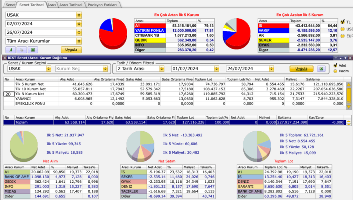Open the 24/07/2024 date dropdown
The width and height of the screenshot is (353, 200).
click(x=272, y=69)
